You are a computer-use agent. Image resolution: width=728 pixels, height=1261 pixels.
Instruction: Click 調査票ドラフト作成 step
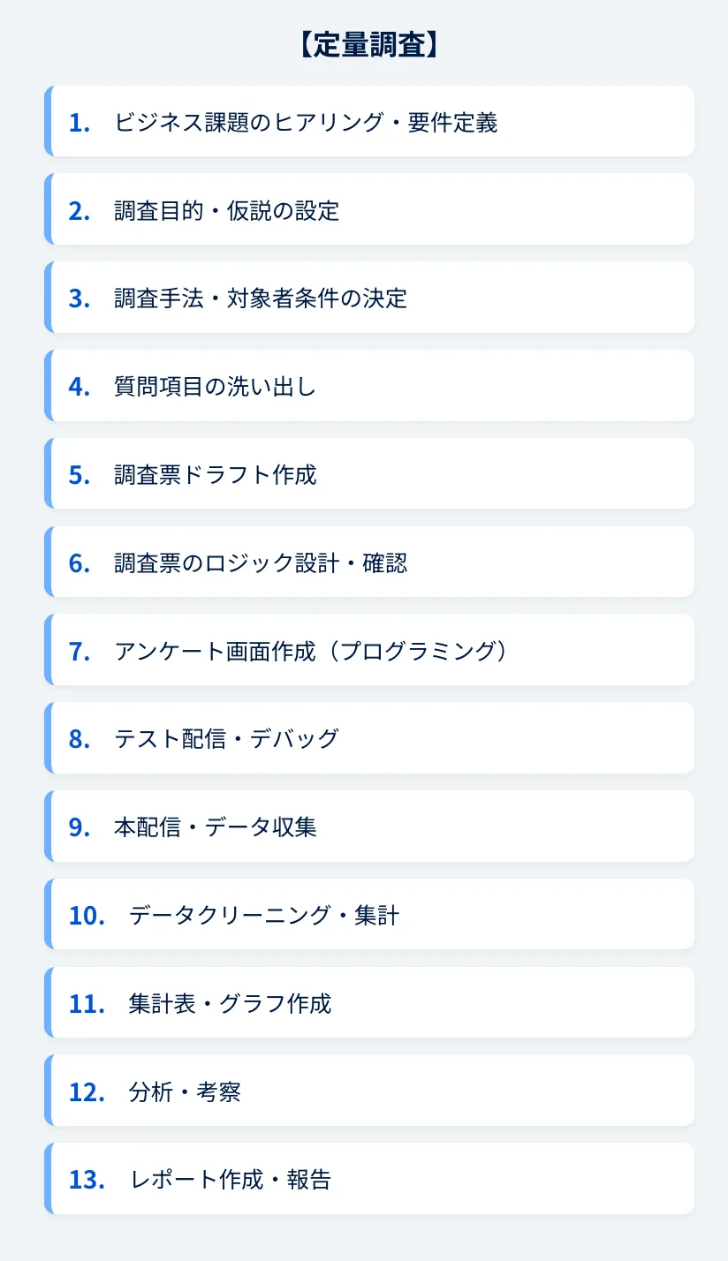point(215,474)
